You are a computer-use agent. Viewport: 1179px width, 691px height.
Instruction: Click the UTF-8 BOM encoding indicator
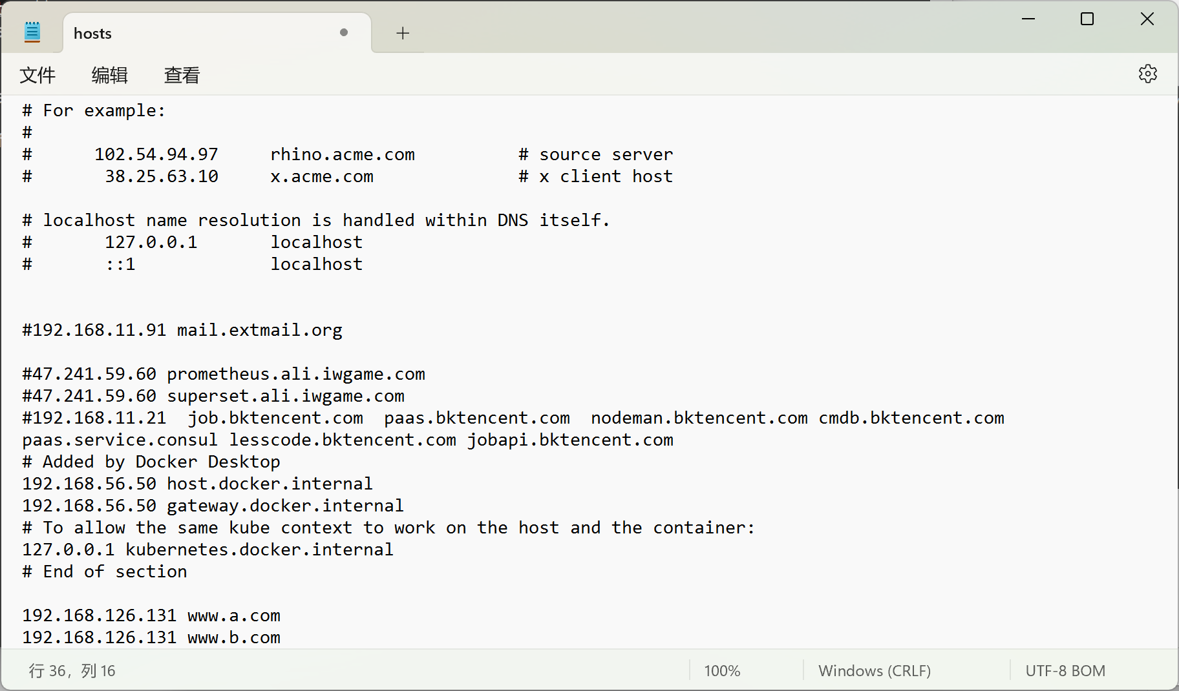click(1065, 671)
